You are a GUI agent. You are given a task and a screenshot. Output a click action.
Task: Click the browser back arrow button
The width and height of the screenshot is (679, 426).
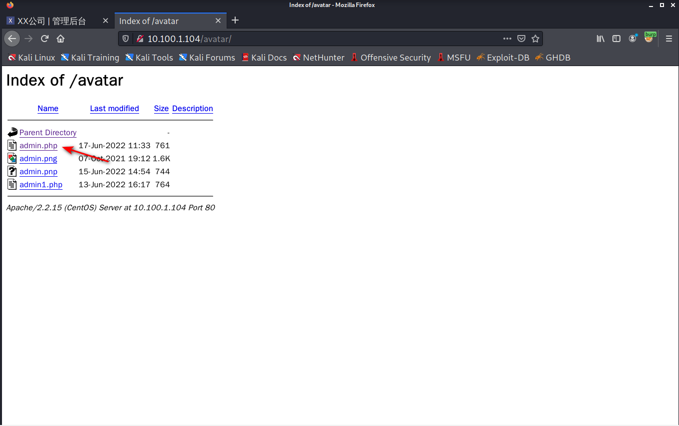pyautogui.click(x=12, y=39)
